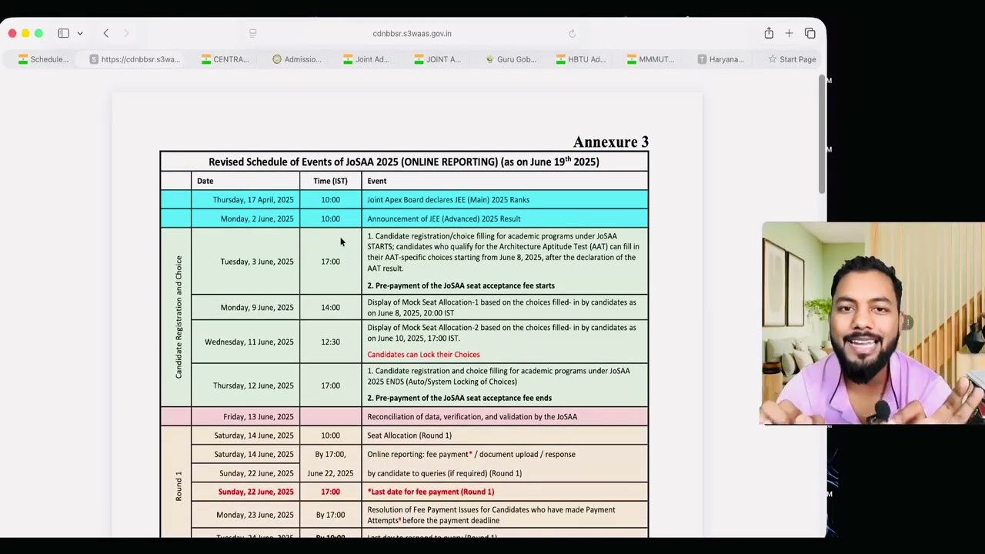This screenshot has height=554, width=985.
Task: Go back with the back arrow
Action: click(x=106, y=33)
